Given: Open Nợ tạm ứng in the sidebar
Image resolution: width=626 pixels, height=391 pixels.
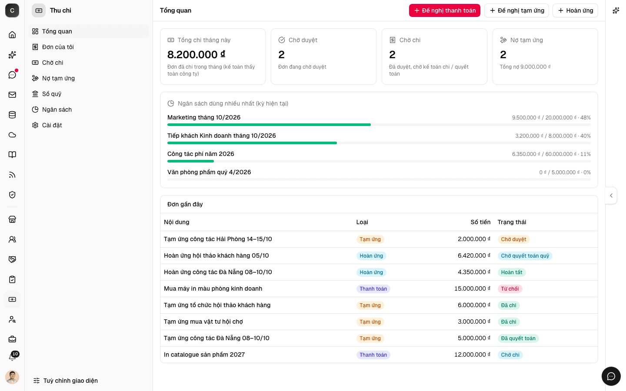Looking at the screenshot, I should pyautogui.click(x=89, y=78).
